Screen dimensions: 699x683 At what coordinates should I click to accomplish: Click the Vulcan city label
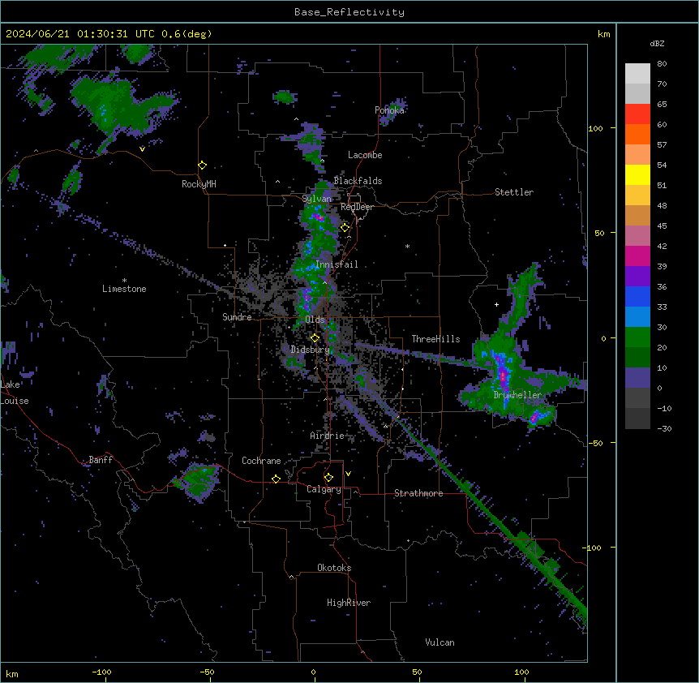440,642
